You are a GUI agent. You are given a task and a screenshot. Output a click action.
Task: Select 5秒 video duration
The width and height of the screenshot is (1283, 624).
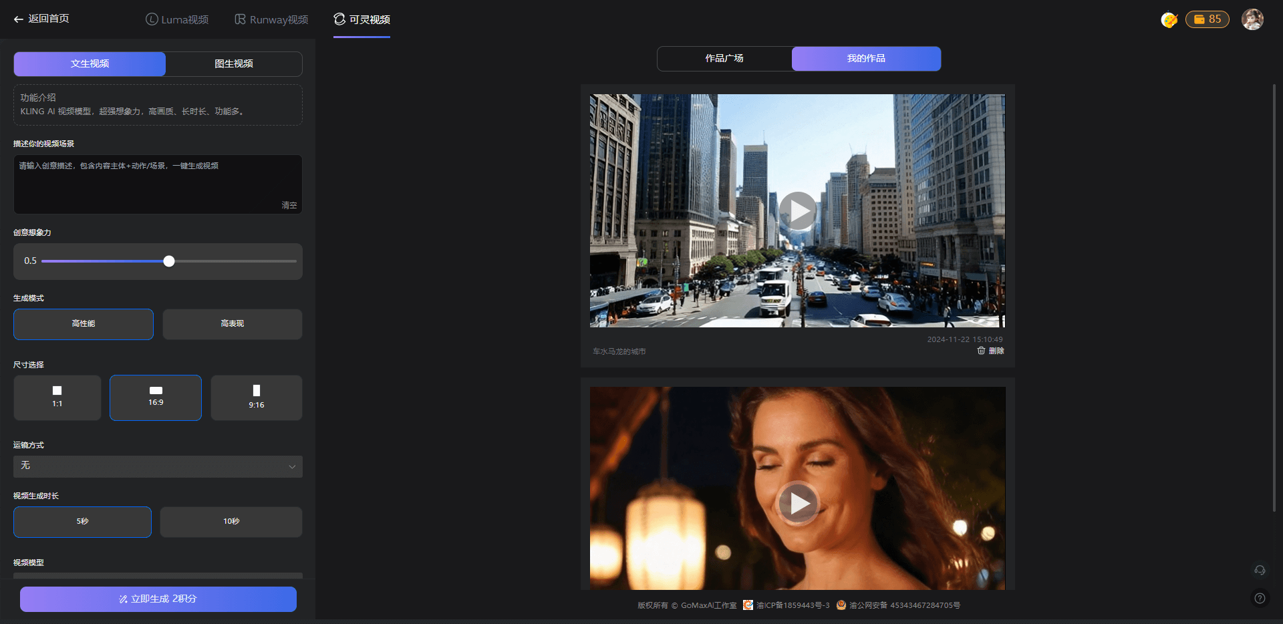coord(82,522)
